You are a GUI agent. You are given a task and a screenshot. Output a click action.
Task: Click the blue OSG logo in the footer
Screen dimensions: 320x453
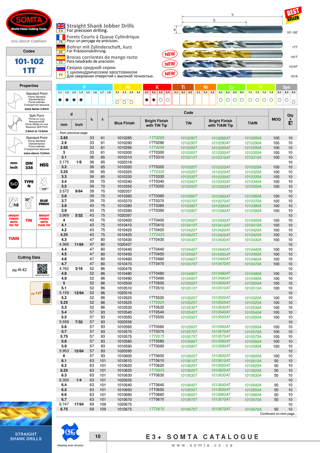coord(70,432)
